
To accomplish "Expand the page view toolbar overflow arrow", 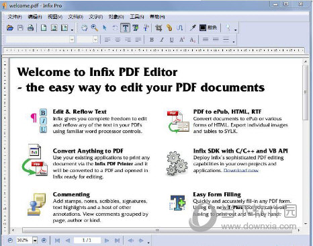I will pyautogui.click(x=72, y=30).
